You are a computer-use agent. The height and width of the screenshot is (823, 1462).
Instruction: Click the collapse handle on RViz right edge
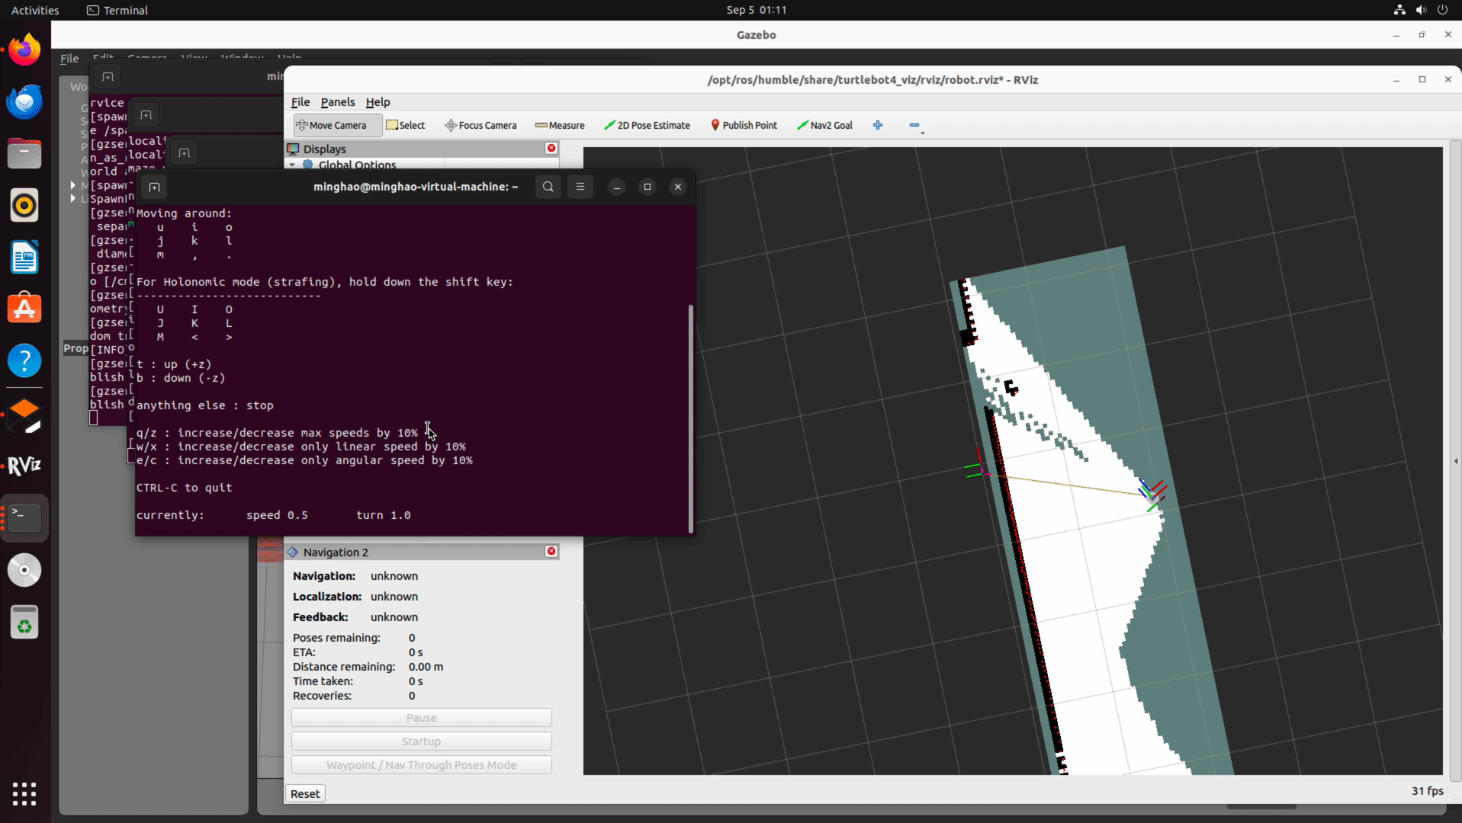(1456, 461)
